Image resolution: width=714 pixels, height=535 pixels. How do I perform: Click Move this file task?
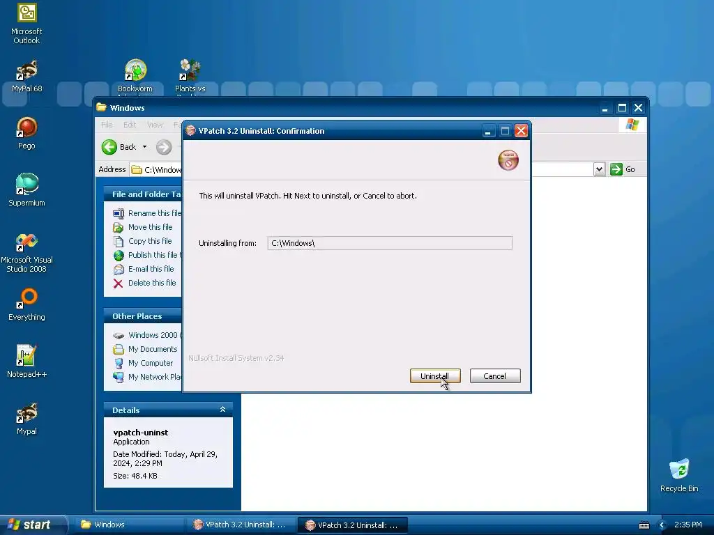click(x=142, y=227)
